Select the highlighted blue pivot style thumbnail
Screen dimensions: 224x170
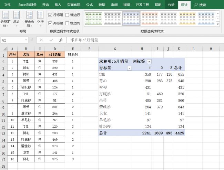131,19
